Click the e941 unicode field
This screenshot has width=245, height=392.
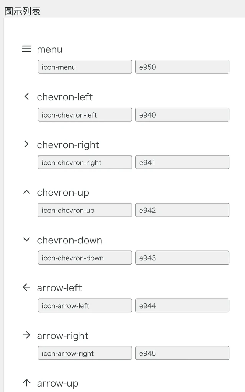tap(182, 162)
